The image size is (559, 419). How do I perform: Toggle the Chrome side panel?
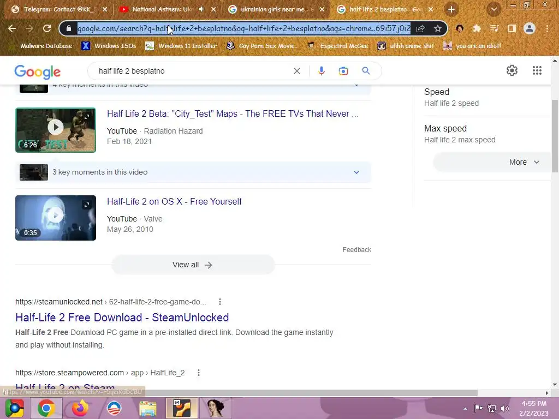coord(512,28)
